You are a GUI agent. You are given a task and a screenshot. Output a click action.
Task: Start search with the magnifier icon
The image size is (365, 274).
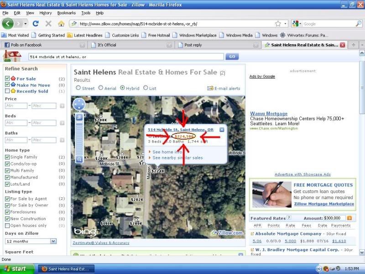[x=359, y=24]
